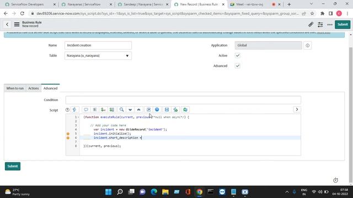Open more options ellipsis in header
The height and width of the screenshot is (198, 353).
coord(330,24)
